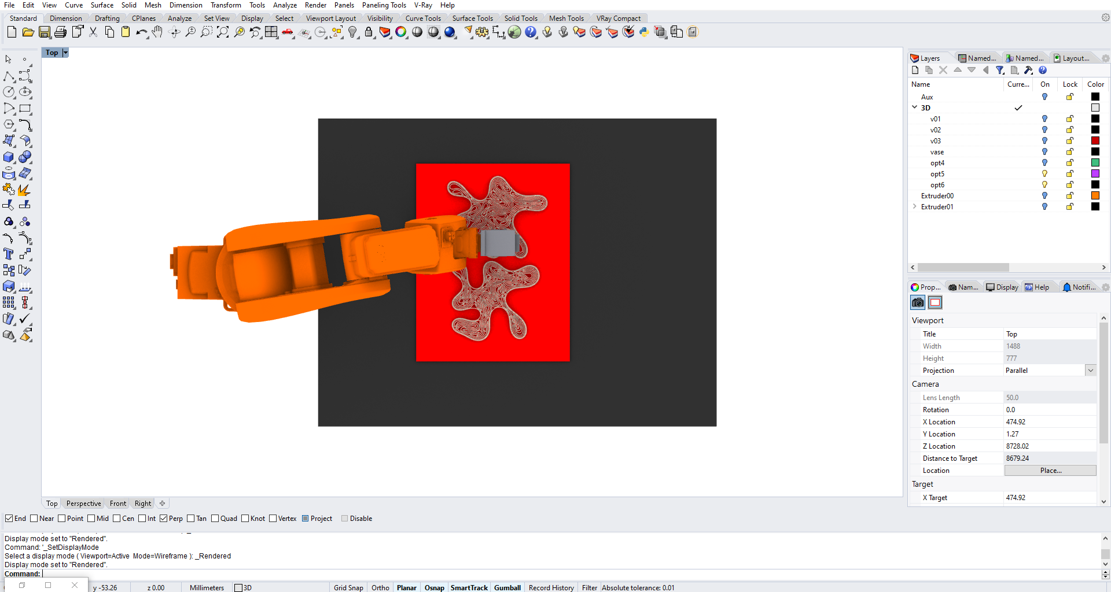Click the red color swatch of v03 layer

(1095, 141)
